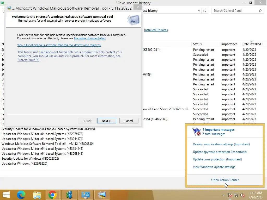Cancel the Malicious Software Removal Tool wizard

tap(129, 121)
